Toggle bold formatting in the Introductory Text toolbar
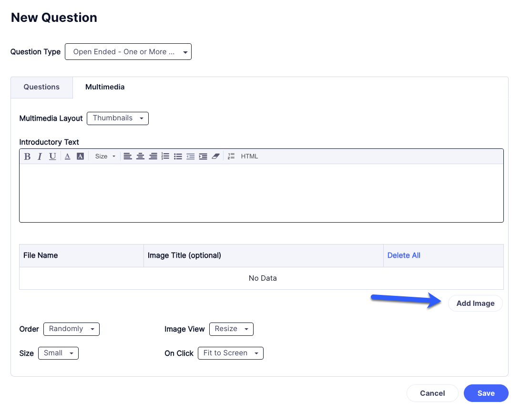Image resolution: width=521 pixels, height=411 pixels. click(27, 157)
